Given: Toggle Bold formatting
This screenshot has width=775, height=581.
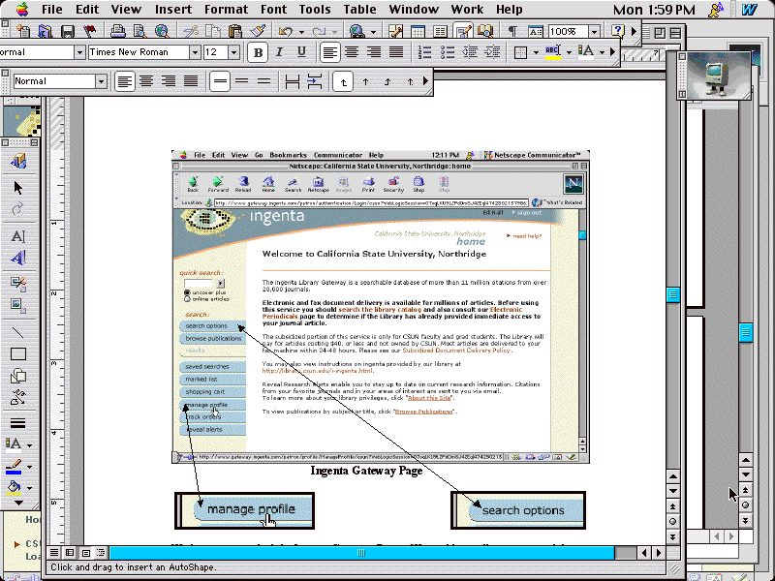Looking at the screenshot, I should pyautogui.click(x=258, y=52).
